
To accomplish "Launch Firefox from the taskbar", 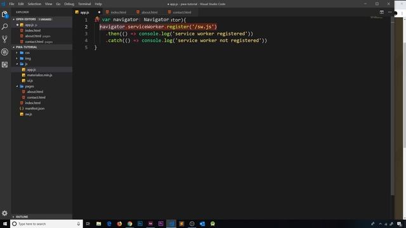I will (x=119, y=224).
